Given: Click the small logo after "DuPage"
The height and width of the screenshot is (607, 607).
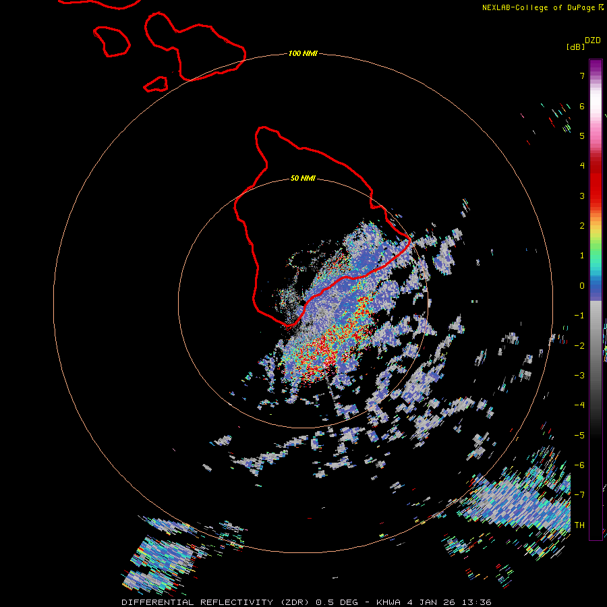Looking at the screenshot, I should point(601,7).
